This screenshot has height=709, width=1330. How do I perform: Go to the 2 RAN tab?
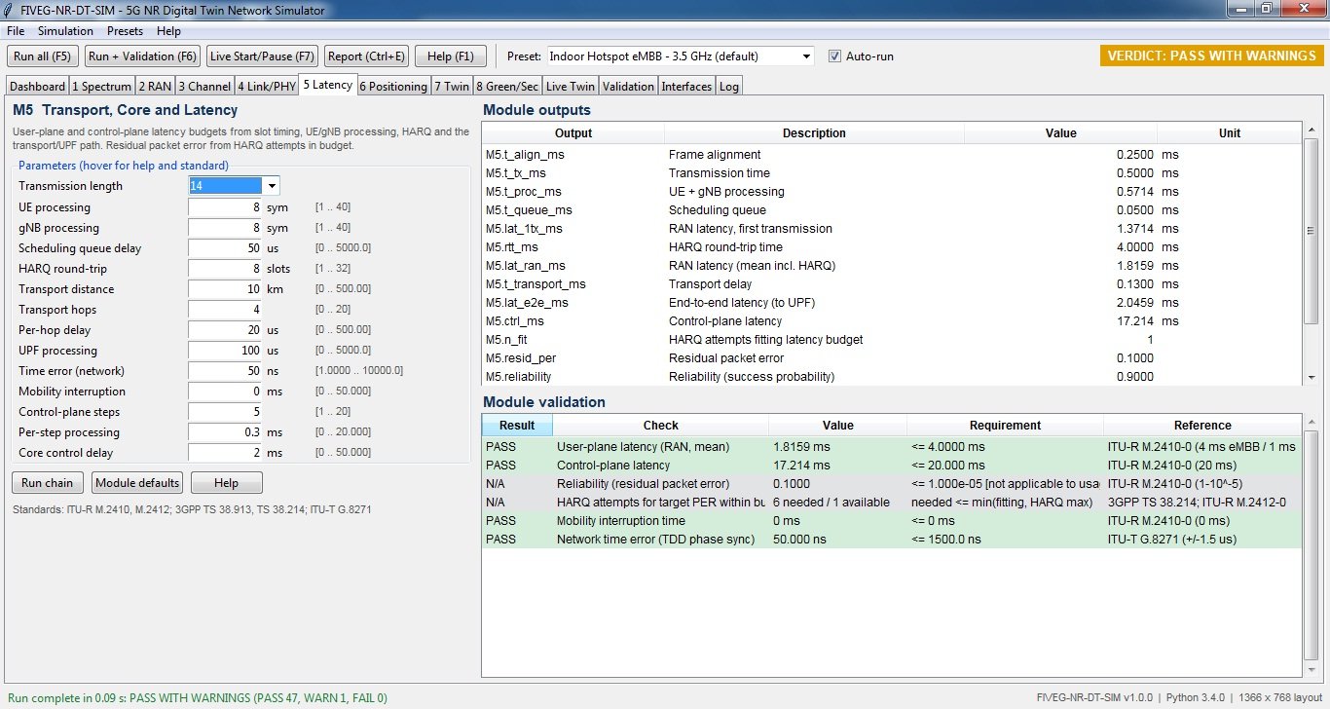(x=154, y=86)
